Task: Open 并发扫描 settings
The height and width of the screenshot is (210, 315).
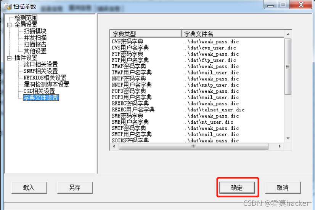Action: point(35,38)
